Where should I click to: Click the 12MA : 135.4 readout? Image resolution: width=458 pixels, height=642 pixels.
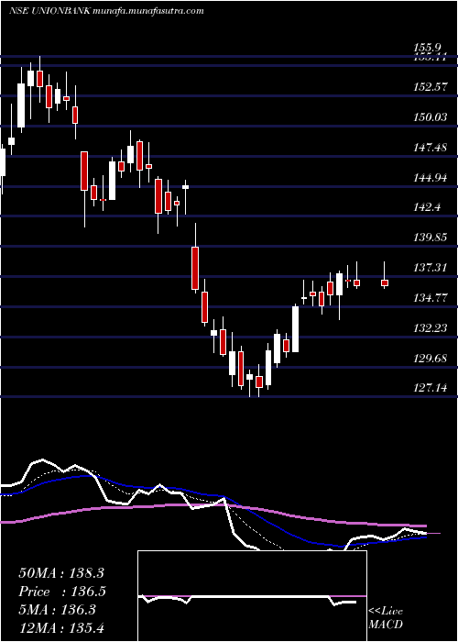click(x=62, y=628)
